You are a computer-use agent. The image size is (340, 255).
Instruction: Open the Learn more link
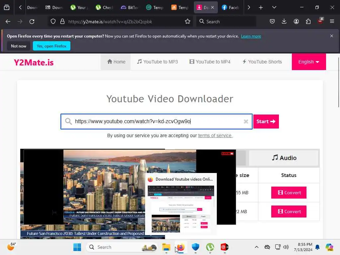pos(251,36)
